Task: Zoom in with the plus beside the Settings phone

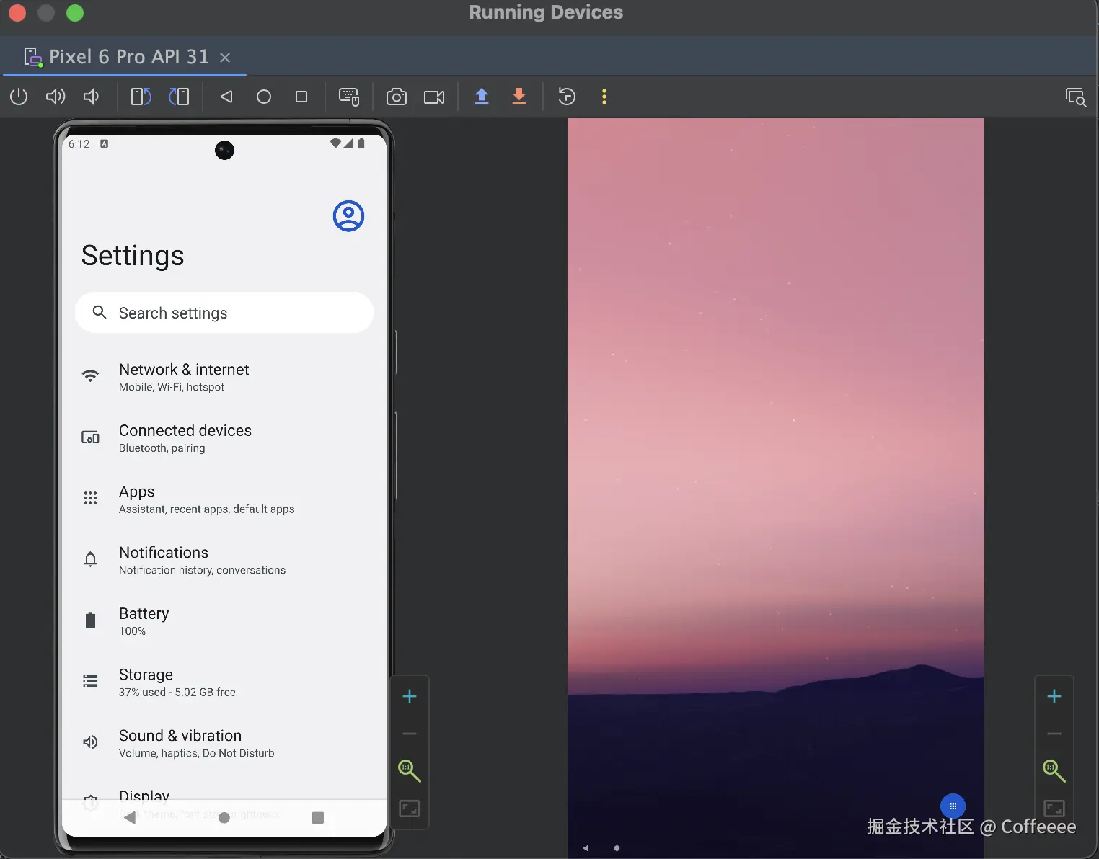Action: tap(410, 696)
